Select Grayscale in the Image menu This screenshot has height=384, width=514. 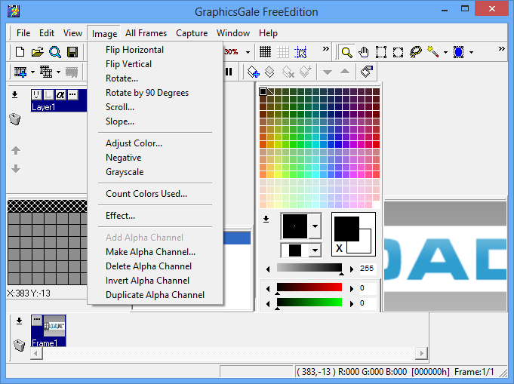click(125, 172)
